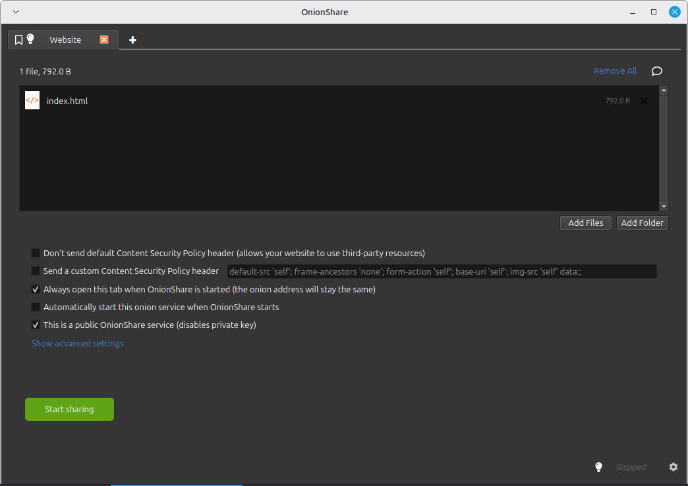
Task: Click the Tor status lightbulb in the status bar
Action: click(x=598, y=467)
